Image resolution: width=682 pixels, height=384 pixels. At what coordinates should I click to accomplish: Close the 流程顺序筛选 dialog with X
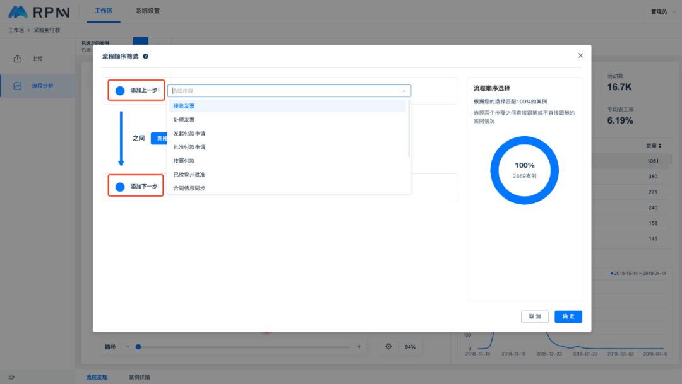coord(580,55)
